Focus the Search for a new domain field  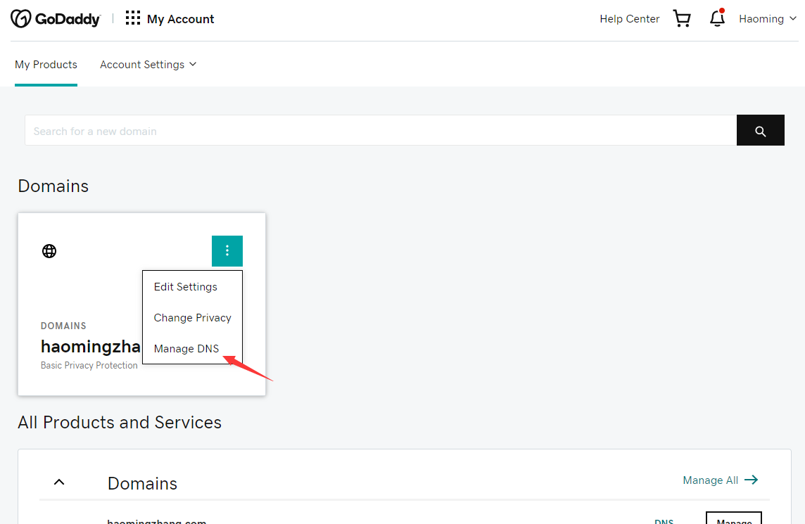(x=381, y=130)
